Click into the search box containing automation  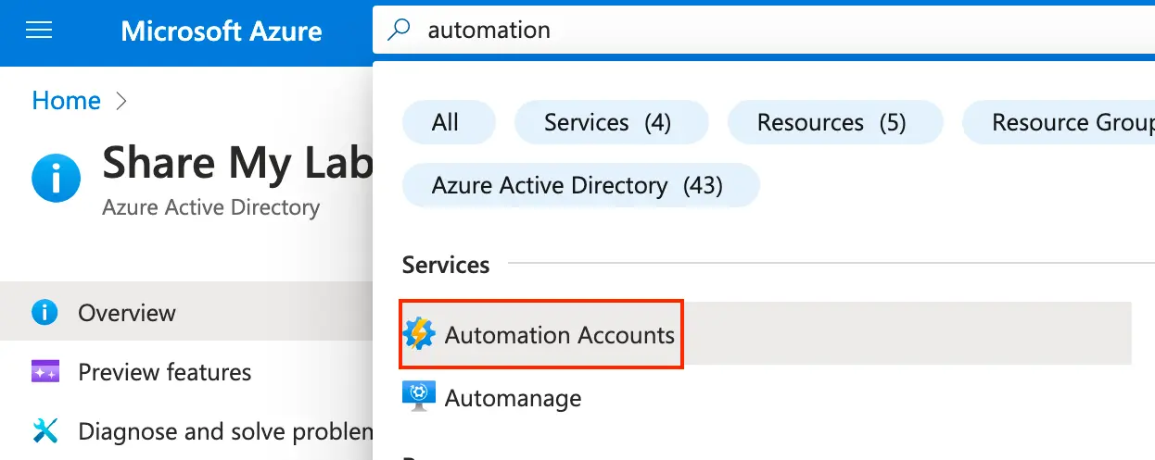coord(742,31)
